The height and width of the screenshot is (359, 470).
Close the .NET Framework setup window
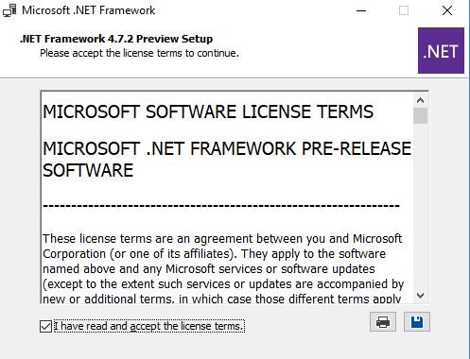[x=447, y=10]
